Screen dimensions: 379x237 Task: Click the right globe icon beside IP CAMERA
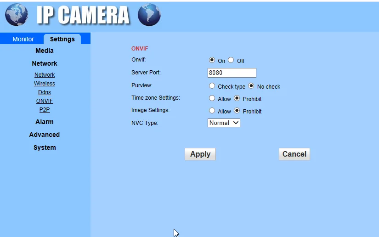click(149, 15)
